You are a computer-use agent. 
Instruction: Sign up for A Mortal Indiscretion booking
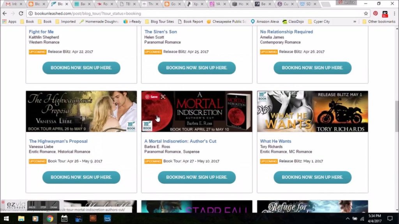[197, 177]
